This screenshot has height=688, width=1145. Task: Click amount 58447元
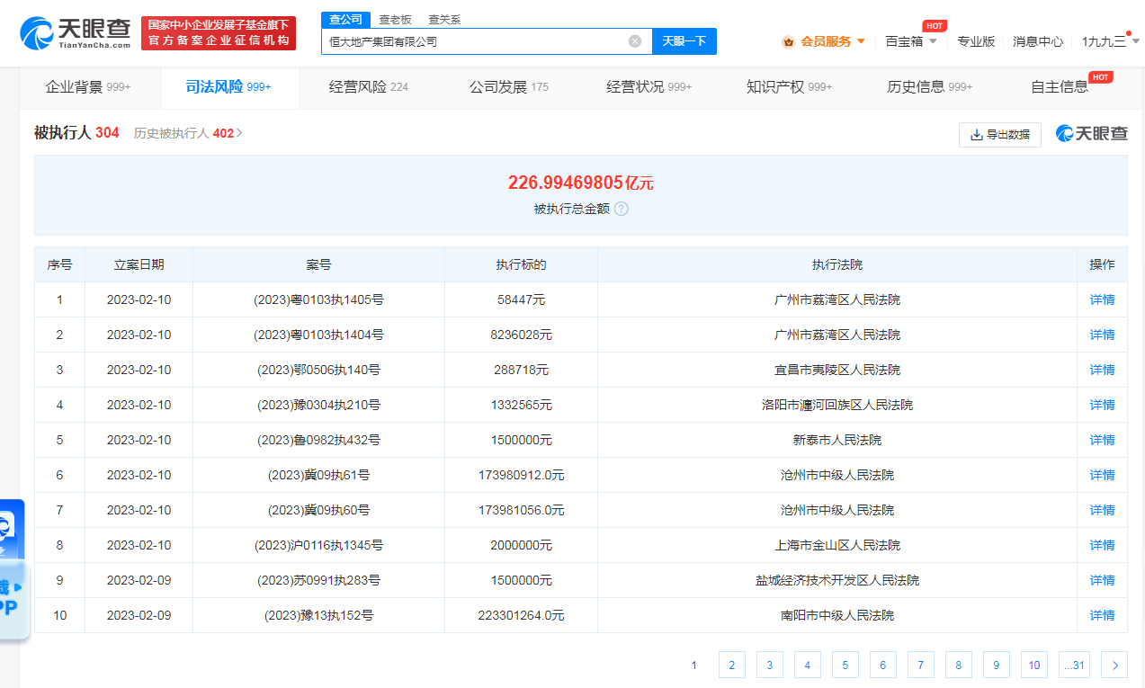(x=522, y=299)
